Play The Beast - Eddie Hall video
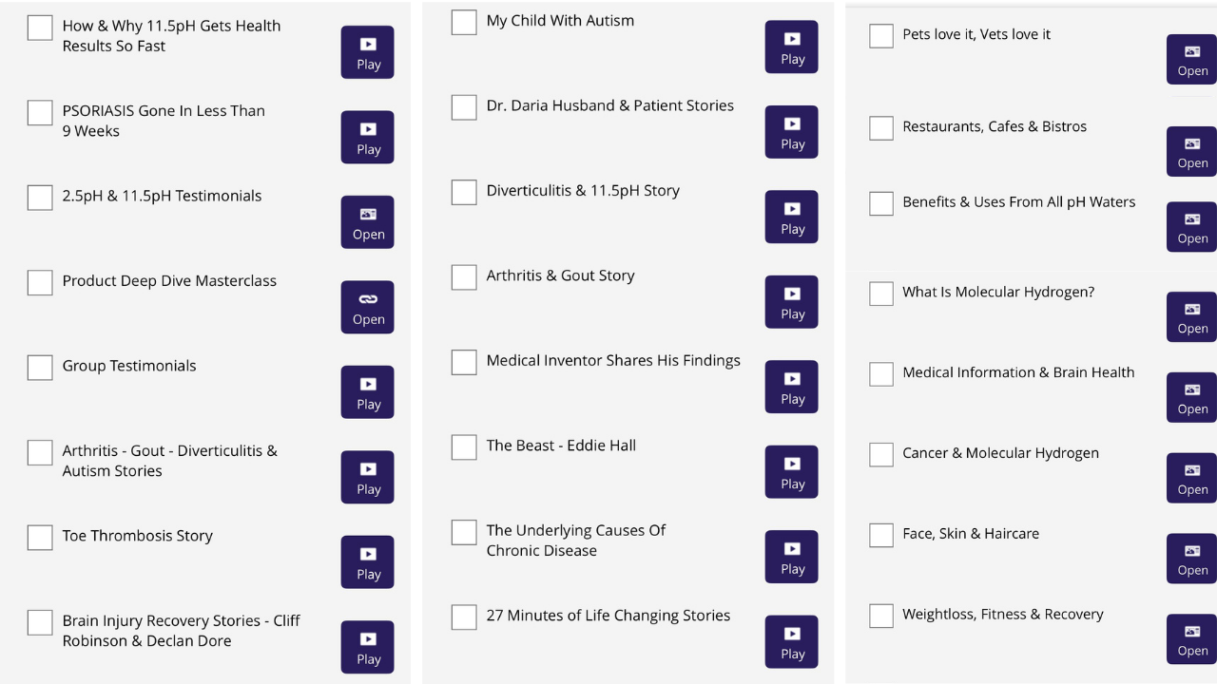The image size is (1217, 684). (792, 472)
